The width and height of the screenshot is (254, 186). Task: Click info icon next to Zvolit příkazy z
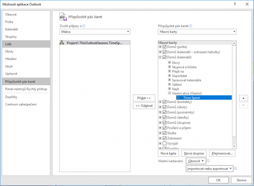point(84,26)
